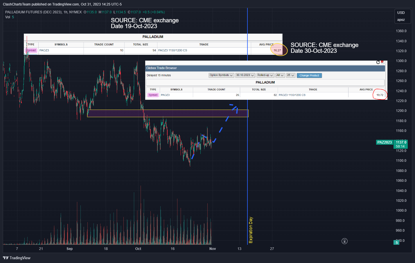Click the TRADE COUNT header in the 19-Oct table

104,45
